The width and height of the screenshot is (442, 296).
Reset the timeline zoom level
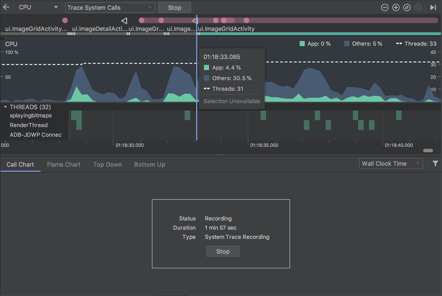point(407,7)
